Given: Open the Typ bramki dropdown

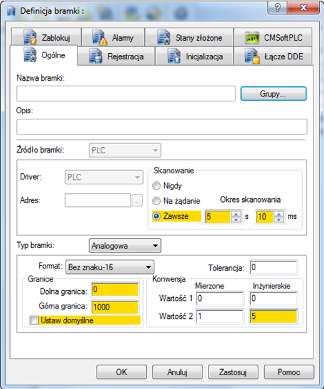Looking at the screenshot, I should 125,246.
